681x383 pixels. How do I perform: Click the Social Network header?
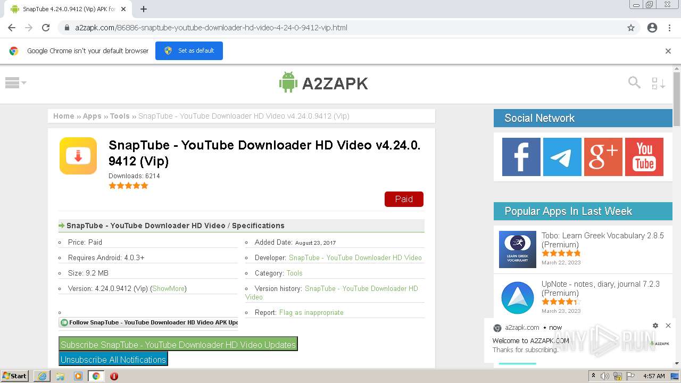[583, 118]
